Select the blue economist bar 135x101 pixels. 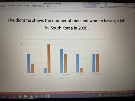(x=78, y=63)
